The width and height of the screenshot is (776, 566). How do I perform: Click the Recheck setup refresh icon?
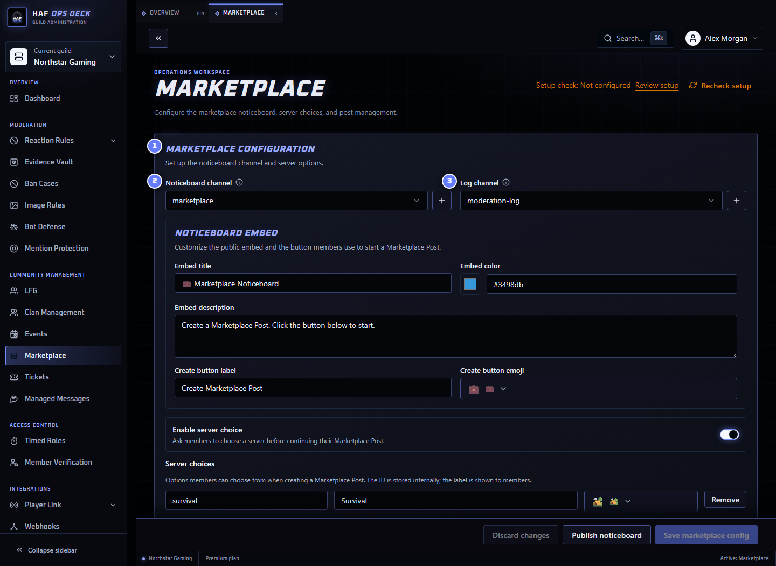point(693,86)
